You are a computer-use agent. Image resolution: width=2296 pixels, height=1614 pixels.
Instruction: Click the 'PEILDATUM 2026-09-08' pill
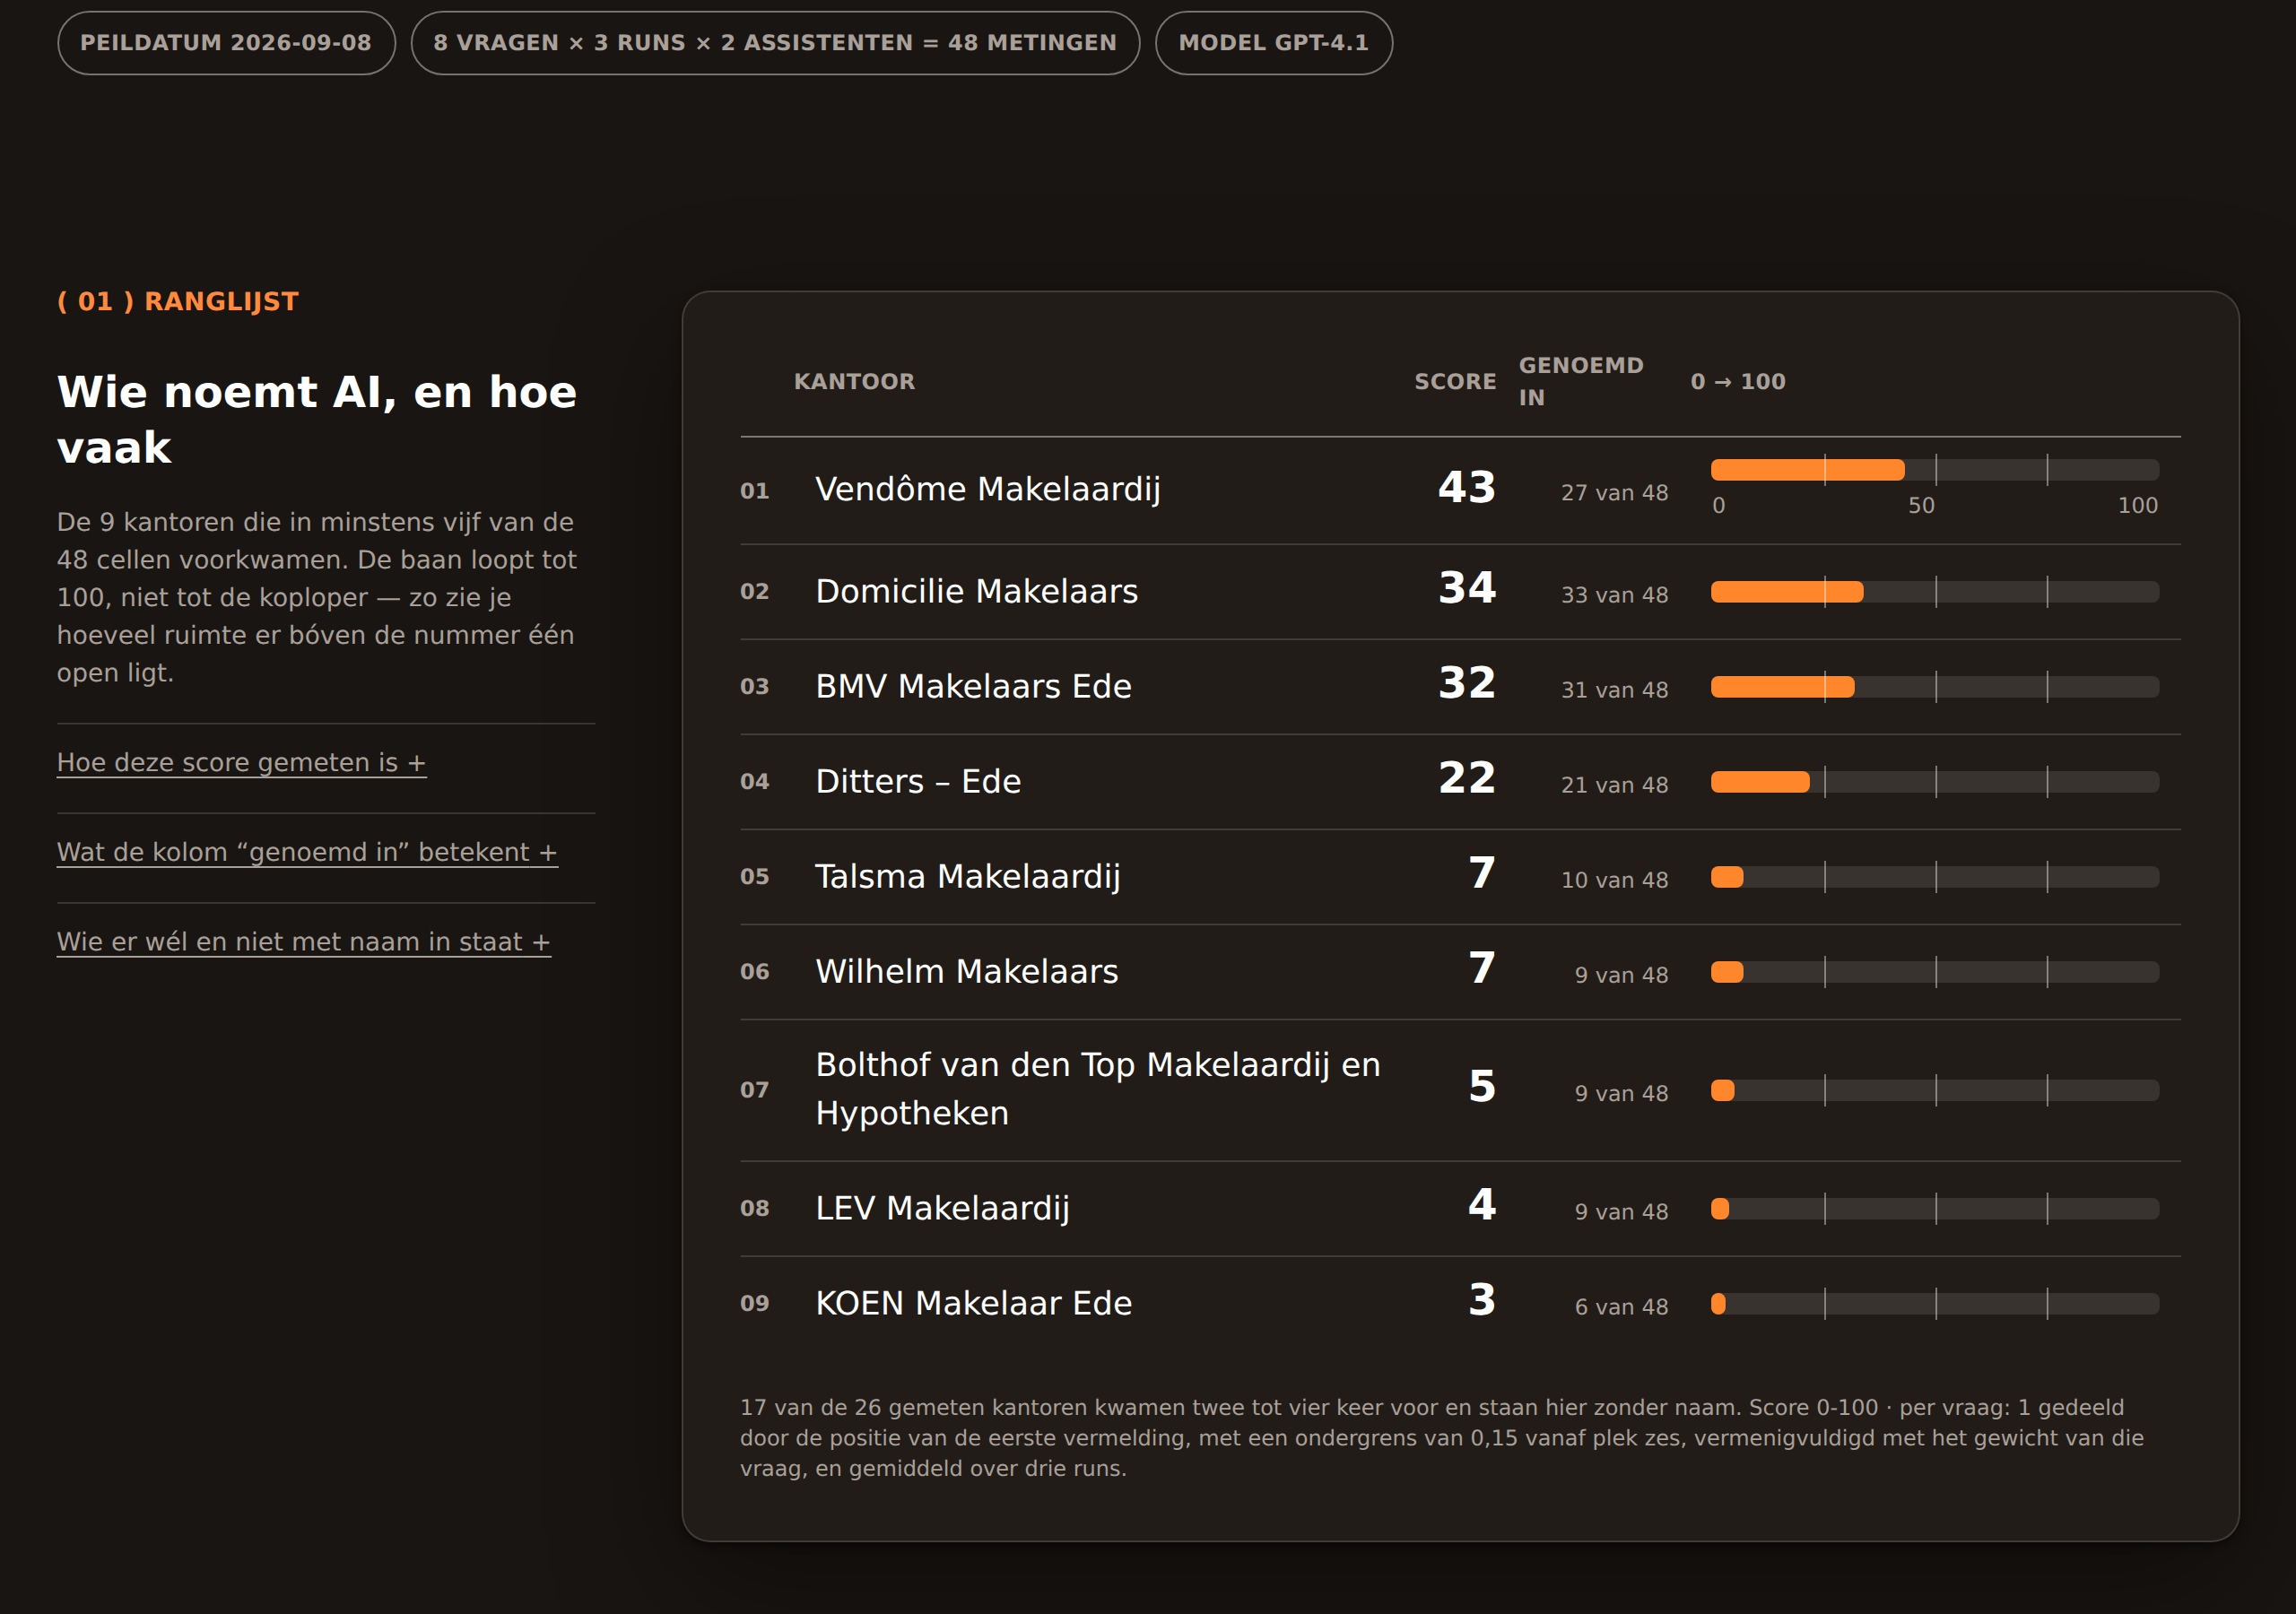click(x=226, y=43)
